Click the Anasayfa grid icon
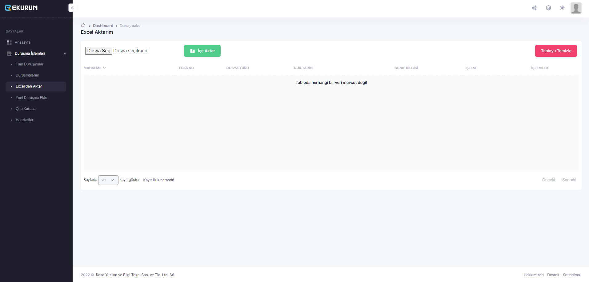The width and height of the screenshot is (589, 282). [9, 42]
